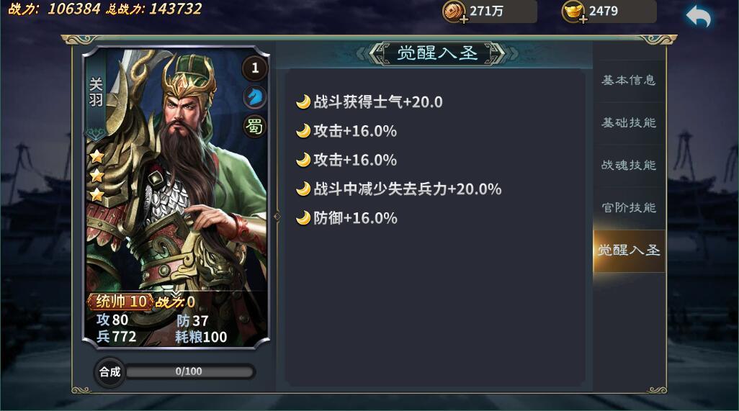Tap the blue horse cavalry icon

coord(255,96)
